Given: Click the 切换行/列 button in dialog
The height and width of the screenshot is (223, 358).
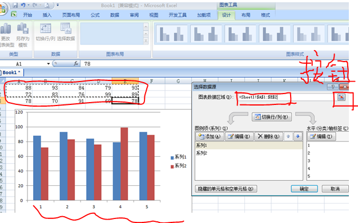Looking at the screenshot, I should pos(272,117).
